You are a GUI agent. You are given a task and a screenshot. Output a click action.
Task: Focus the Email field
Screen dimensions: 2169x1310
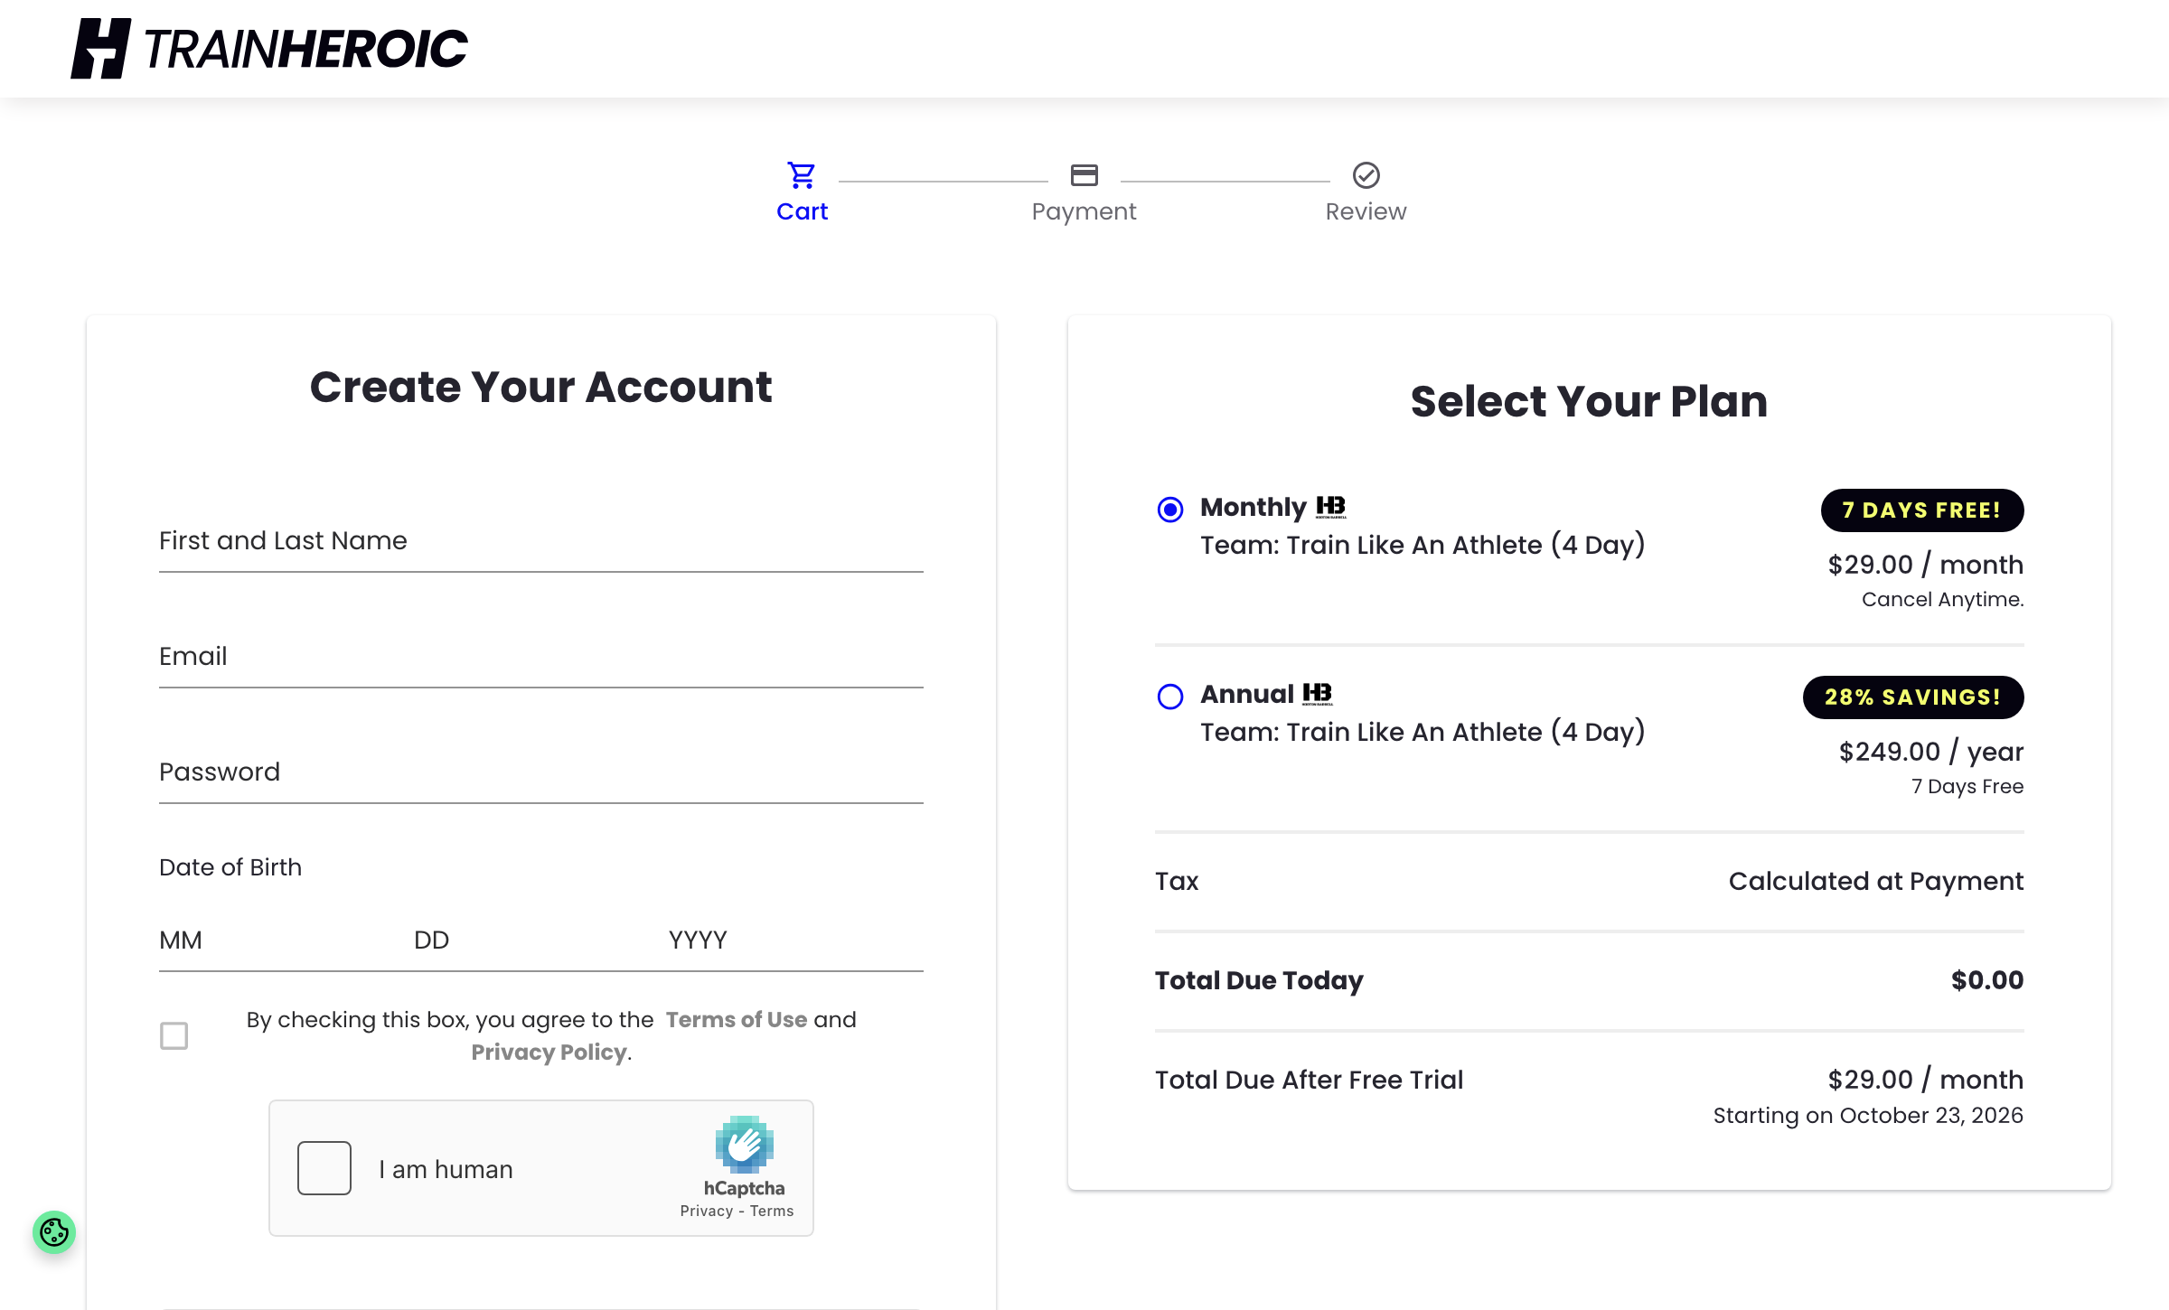[541, 656]
